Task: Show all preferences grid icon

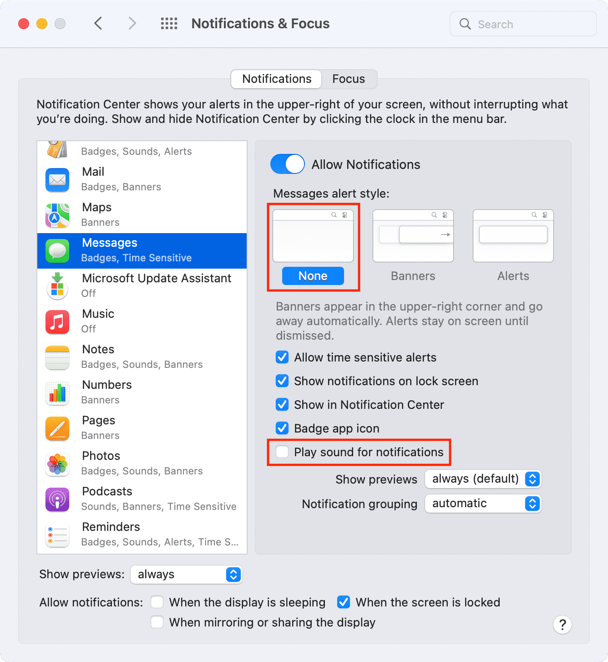Action: pyautogui.click(x=169, y=24)
